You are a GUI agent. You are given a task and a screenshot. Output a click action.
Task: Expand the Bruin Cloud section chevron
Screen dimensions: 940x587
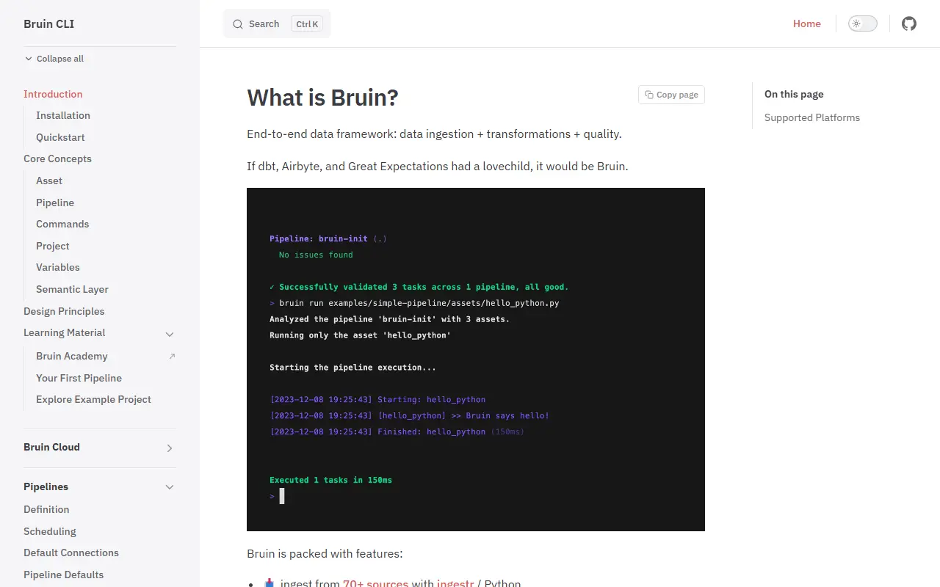point(170,448)
